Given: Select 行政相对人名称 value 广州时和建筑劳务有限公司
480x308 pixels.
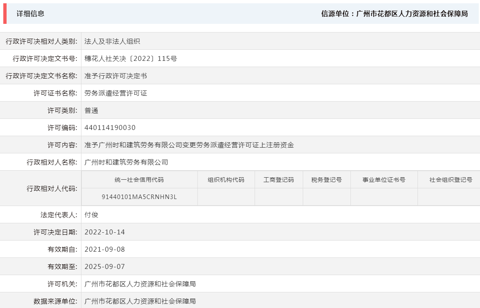Looking at the screenshot, I should point(126,162).
